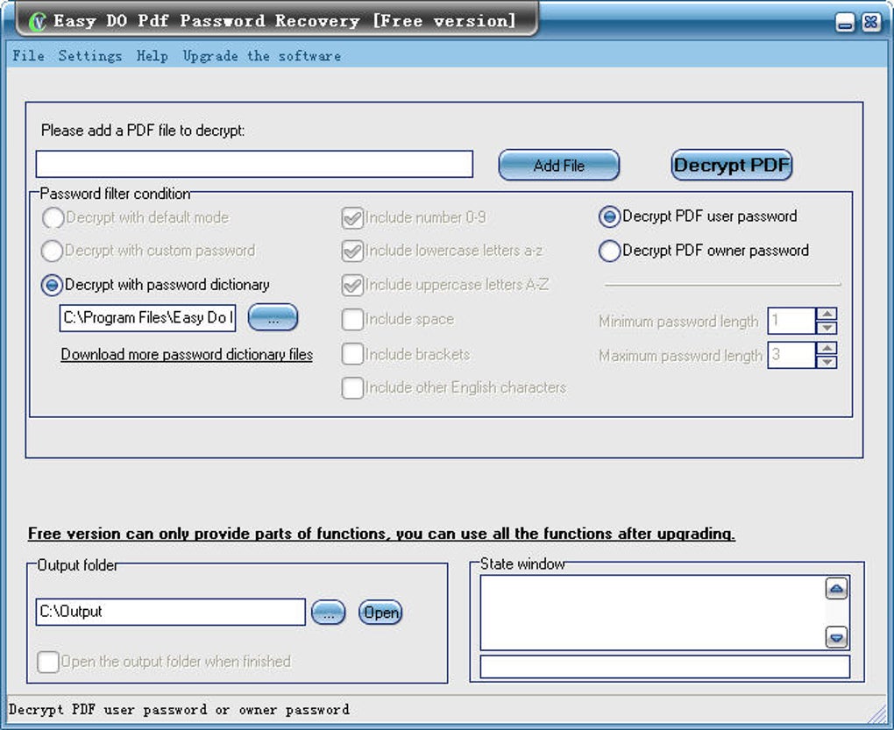
Task: Enable Open the output folder when finished
Action: pos(48,663)
